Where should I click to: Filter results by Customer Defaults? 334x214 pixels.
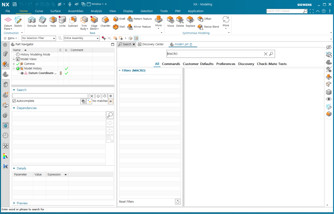(198, 64)
